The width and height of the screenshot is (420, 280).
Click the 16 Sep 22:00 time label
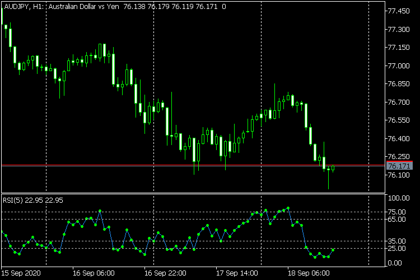[165, 273]
